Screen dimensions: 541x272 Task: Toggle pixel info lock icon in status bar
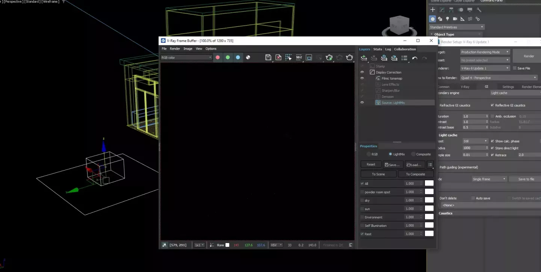point(165,245)
